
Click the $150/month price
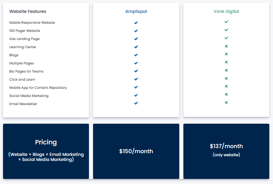pos(136,151)
